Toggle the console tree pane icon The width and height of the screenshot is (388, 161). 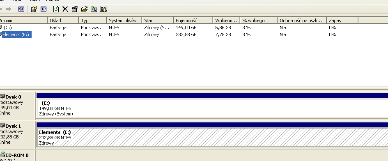(21, 9)
